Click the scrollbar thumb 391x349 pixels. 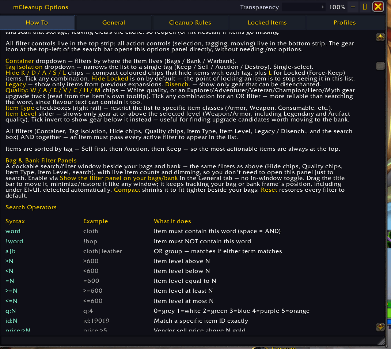(x=380, y=66)
